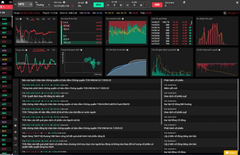Viewport: 240px width, 155px height.
Task: Decrease KL đặt with the minus button
Action: click(x=108, y=5)
